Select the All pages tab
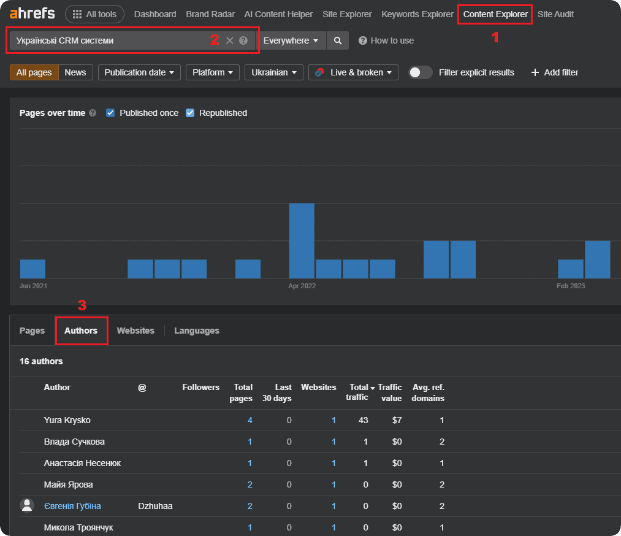621x536 pixels. pos(34,72)
